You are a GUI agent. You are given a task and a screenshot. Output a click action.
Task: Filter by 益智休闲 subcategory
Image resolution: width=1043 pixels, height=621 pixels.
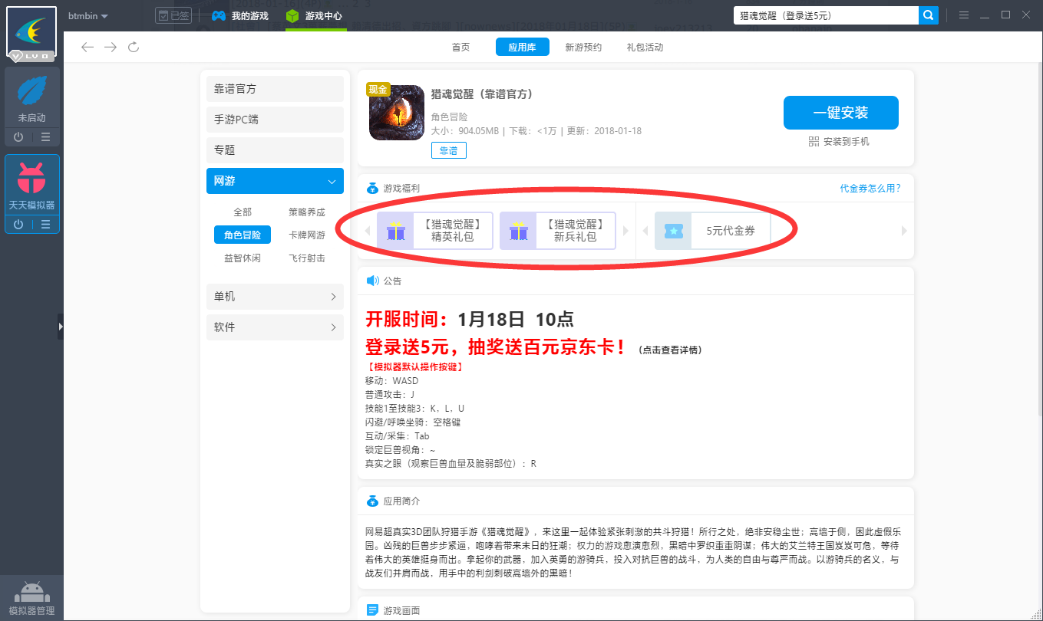click(x=243, y=258)
